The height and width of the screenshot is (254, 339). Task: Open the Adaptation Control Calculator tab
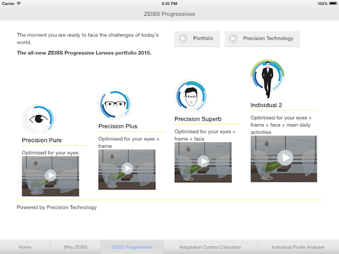click(210, 247)
